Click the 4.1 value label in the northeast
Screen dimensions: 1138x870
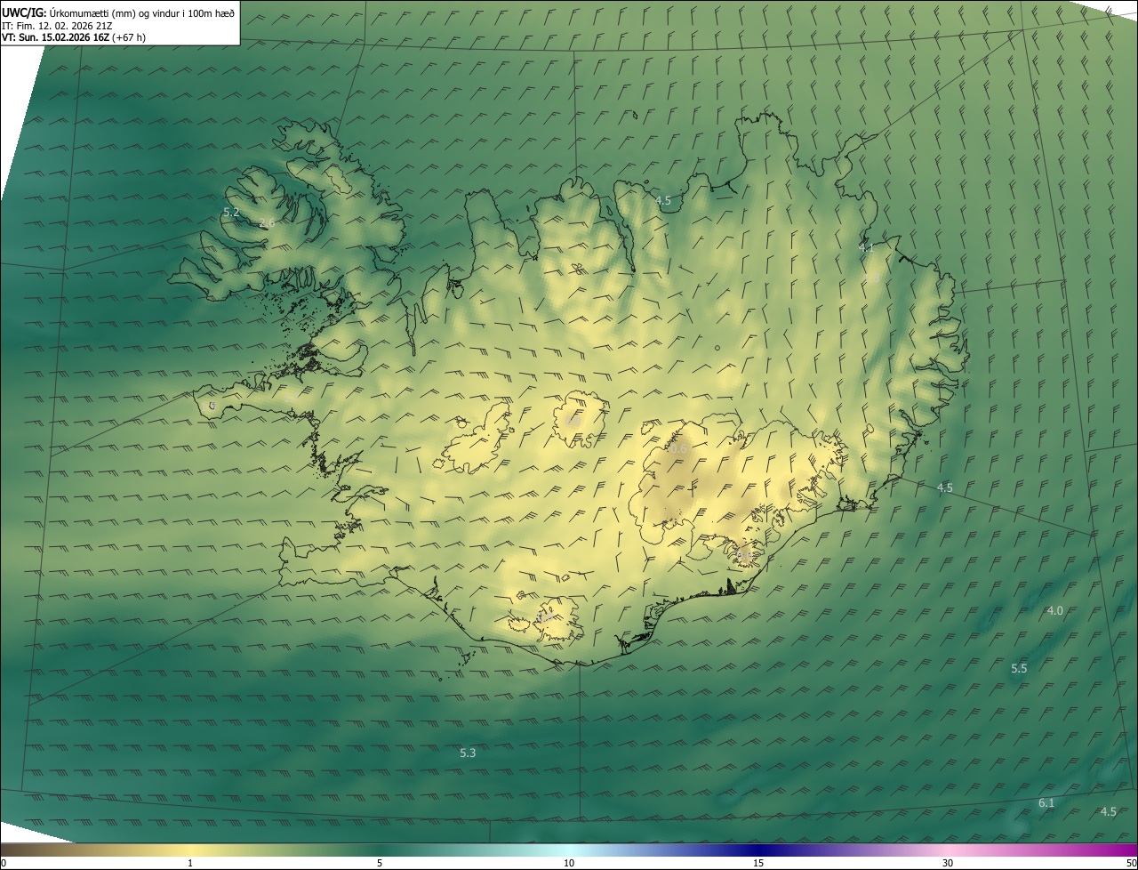click(867, 248)
